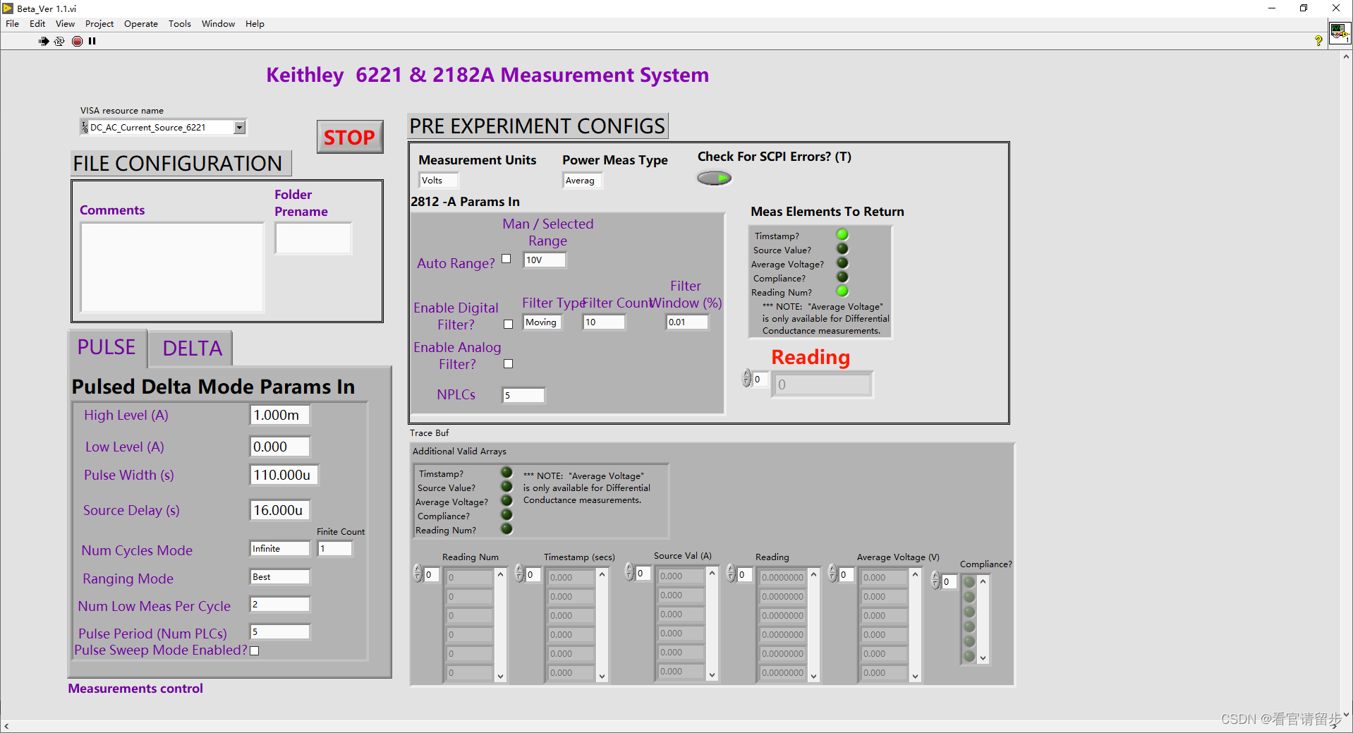Click the Filter Window 0.01 field
Viewport: 1353px width, 733px height.
(686, 322)
